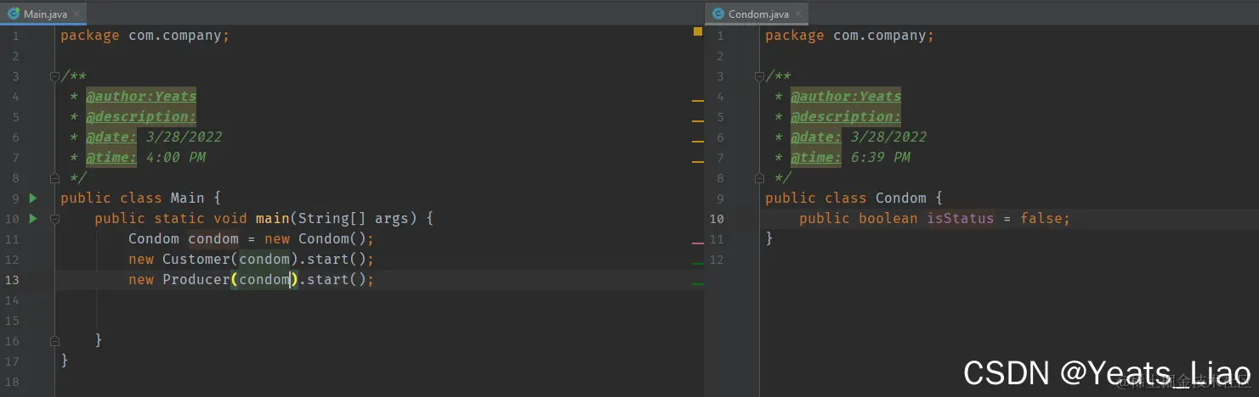The height and width of the screenshot is (397, 1259).
Task: Collapse the Javadoc comment in Main.java at line 3
Action: click(54, 75)
